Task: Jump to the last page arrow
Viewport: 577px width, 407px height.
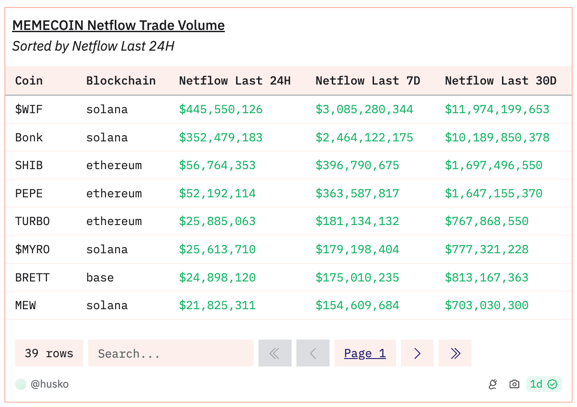Action: 455,353
